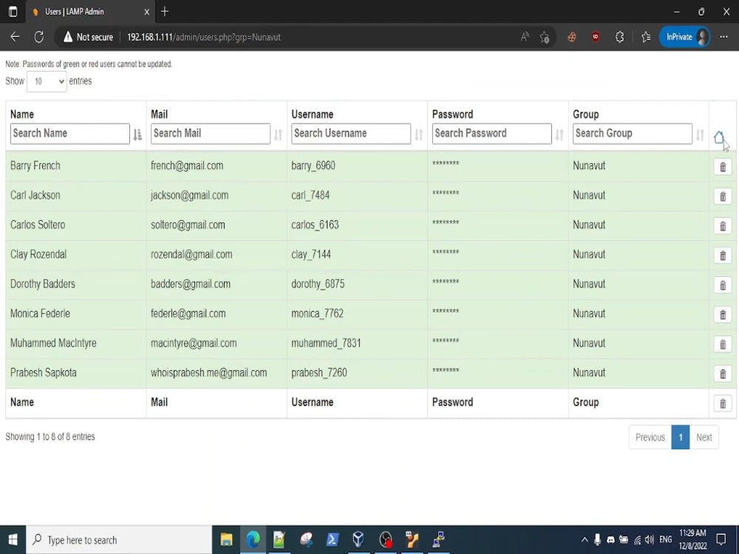Open Windows PowerShell from the taskbar
The width and height of the screenshot is (739, 554).
(x=332, y=540)
